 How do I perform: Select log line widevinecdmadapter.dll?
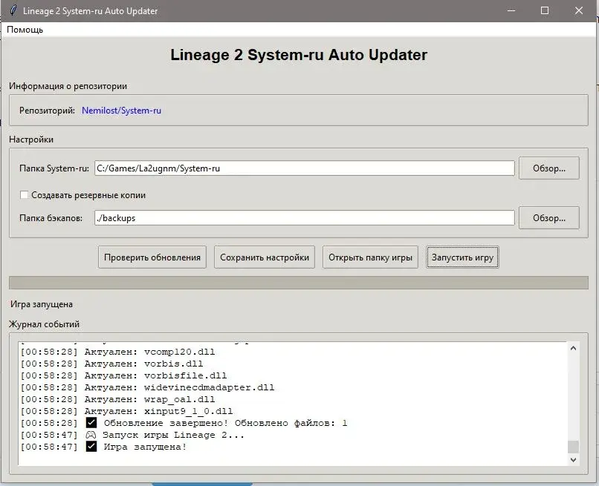point(147,387)
